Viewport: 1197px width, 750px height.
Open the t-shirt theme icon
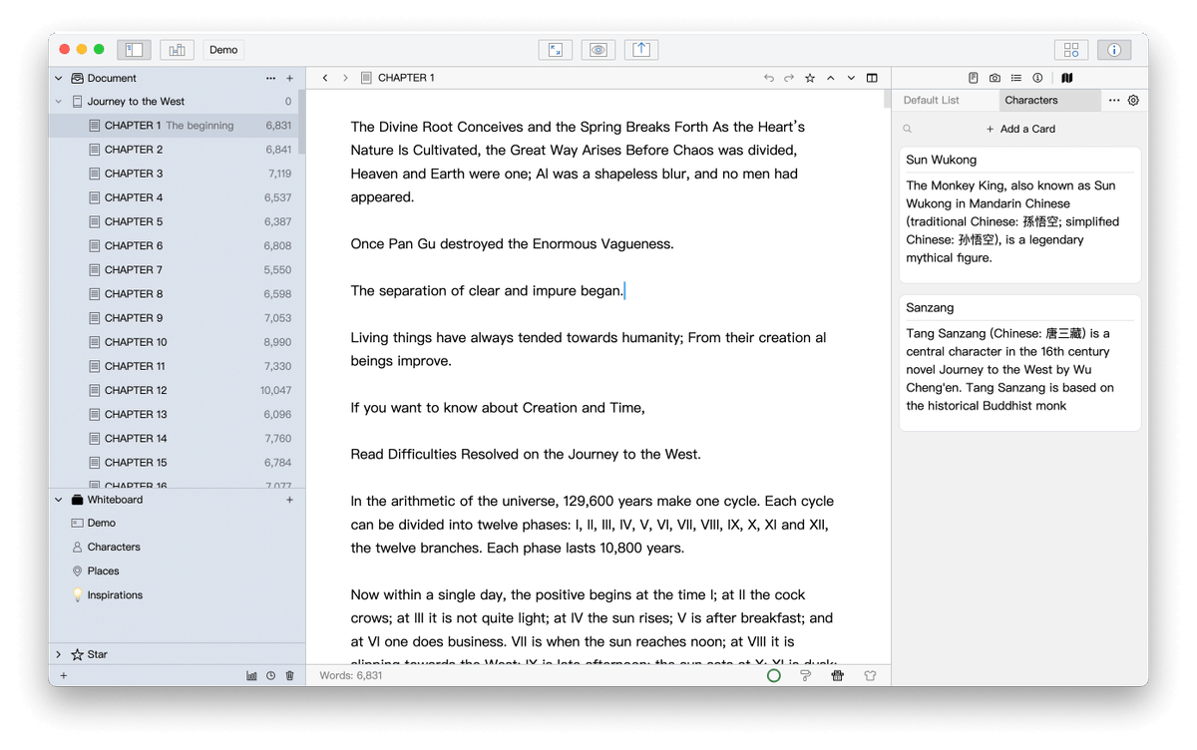[870, 675]
